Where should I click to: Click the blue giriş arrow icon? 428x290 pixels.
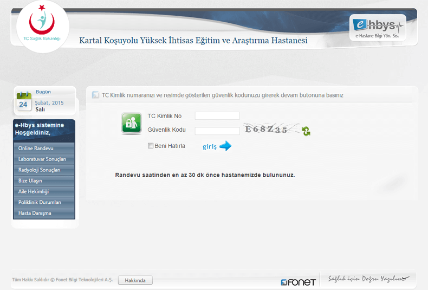point(225,146)
